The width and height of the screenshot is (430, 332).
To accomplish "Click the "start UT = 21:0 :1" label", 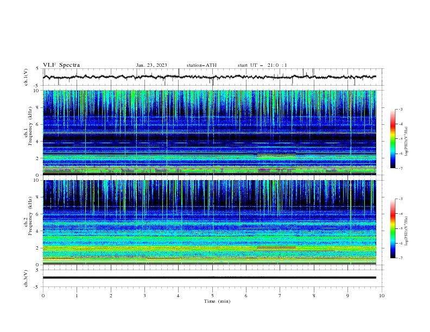I will point(262,65).
